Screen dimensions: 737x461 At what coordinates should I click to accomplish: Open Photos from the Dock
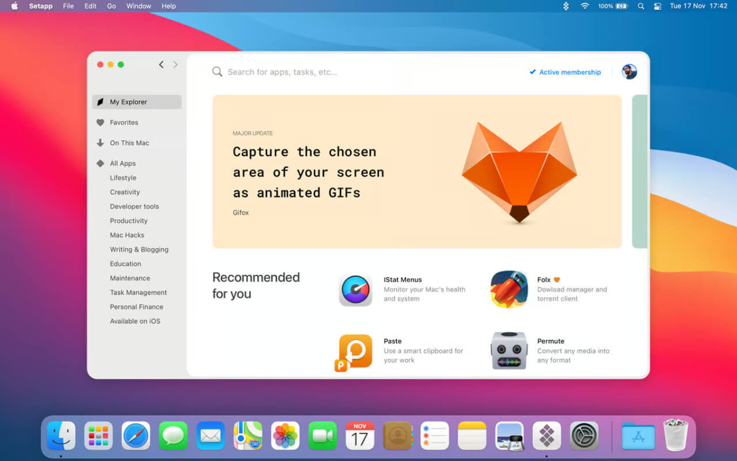click(x=286, y=436)
